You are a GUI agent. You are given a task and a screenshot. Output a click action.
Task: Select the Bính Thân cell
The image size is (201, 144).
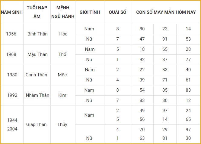[37, 34]
